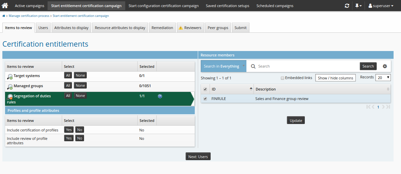Screen dimensions: 401x174
Task: Toggle the select-all checkbox in table header
Action: (x=205, y=89)
